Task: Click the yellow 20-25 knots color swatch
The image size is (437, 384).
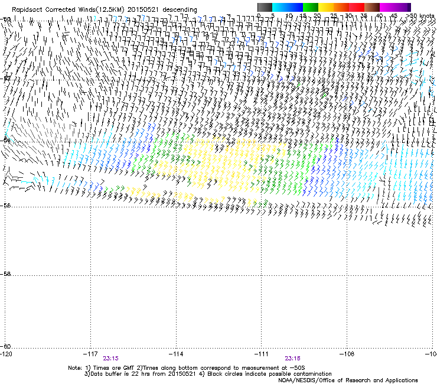Action: click(x=326, y=7)
